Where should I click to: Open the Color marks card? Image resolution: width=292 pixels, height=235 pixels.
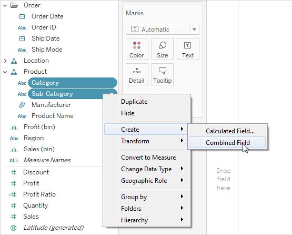(137, 49)
